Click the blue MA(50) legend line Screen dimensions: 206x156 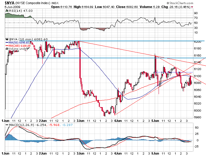click(x=7, y=43)
